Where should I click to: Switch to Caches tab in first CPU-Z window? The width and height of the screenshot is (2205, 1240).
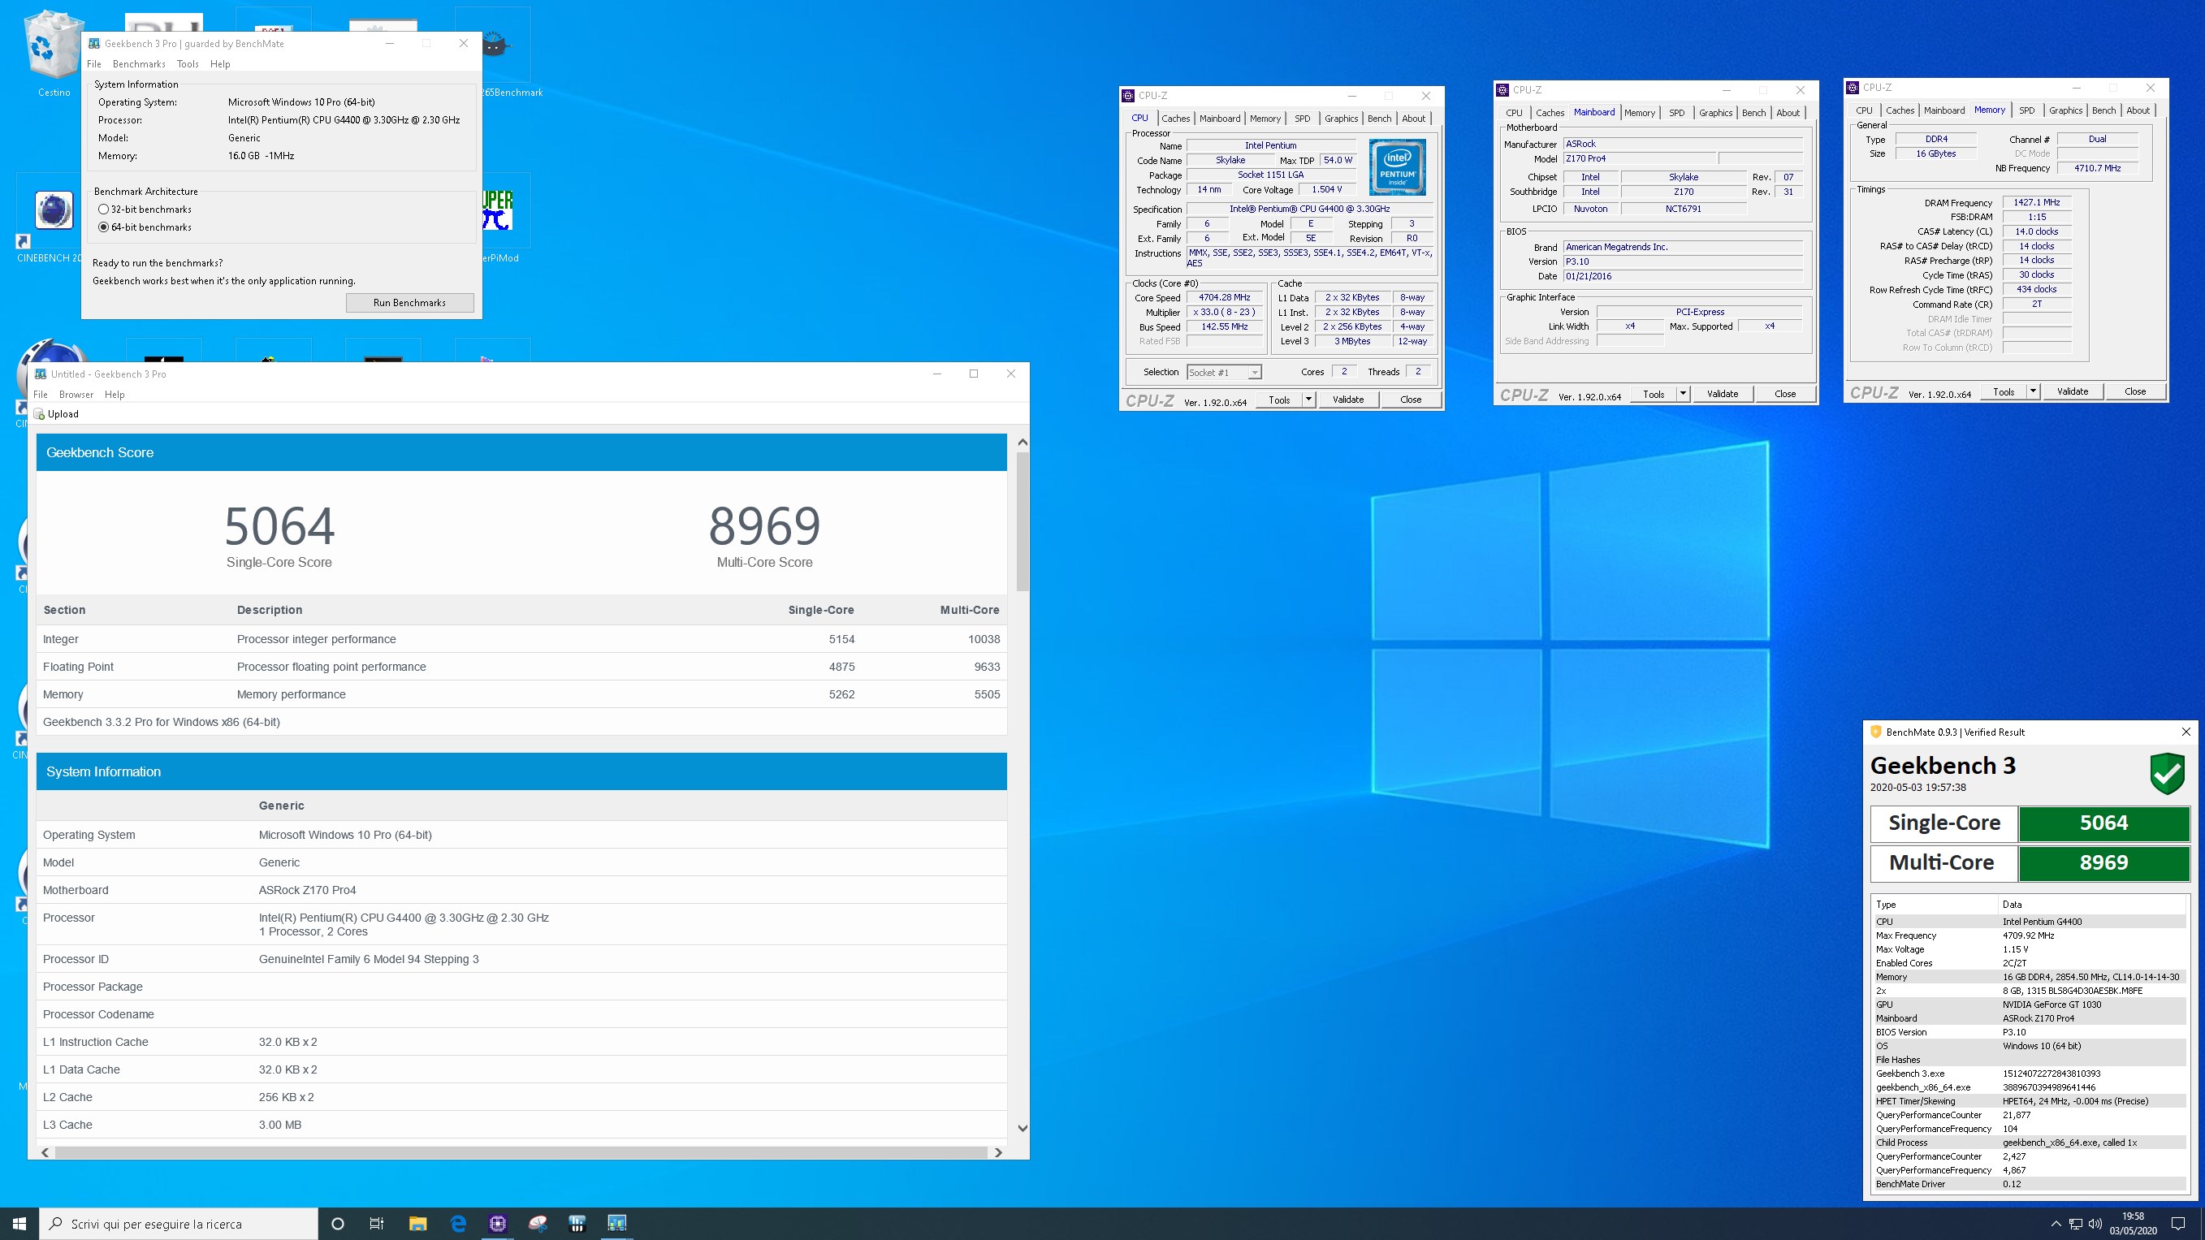[1175, 119]
